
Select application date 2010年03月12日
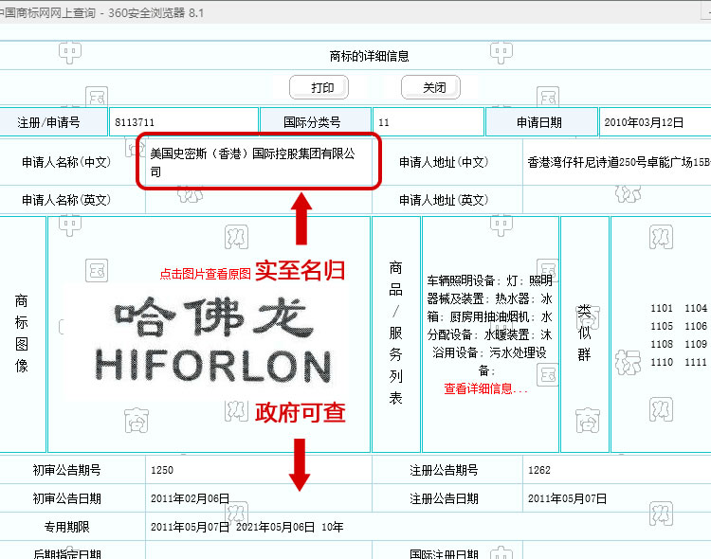click(644, 122)
